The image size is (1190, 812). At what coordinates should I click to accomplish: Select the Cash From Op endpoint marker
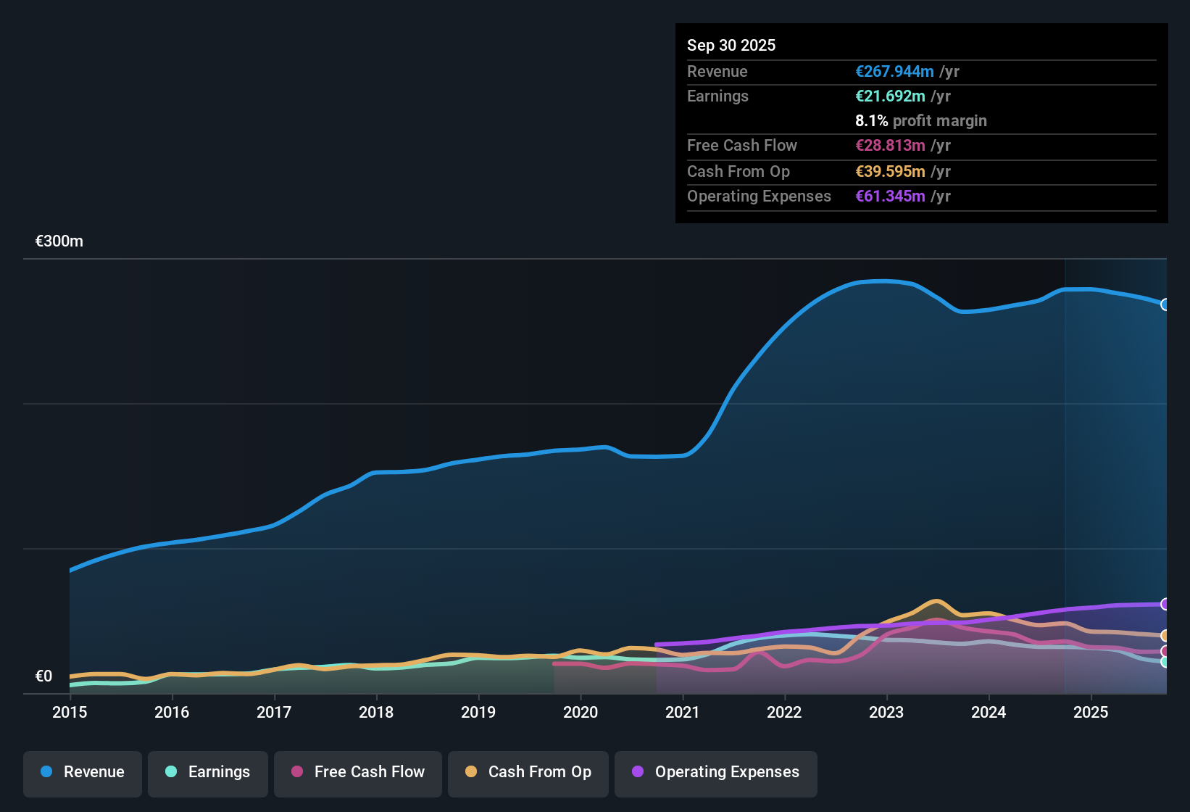[1165, 636]
